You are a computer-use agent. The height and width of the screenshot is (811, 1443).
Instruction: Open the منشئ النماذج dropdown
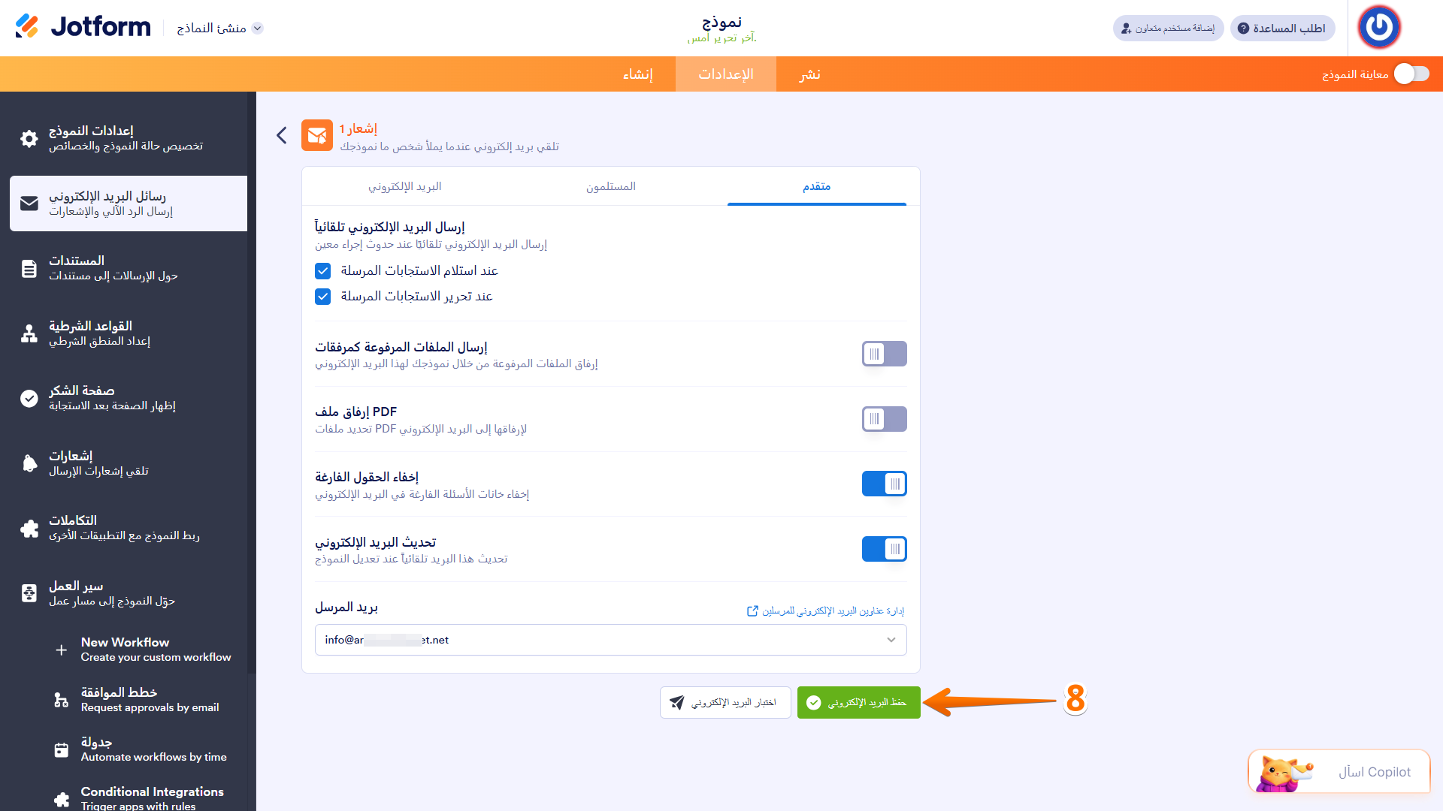point(219,28)
